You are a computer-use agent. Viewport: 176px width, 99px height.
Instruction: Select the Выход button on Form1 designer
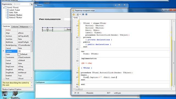(68, 29)
